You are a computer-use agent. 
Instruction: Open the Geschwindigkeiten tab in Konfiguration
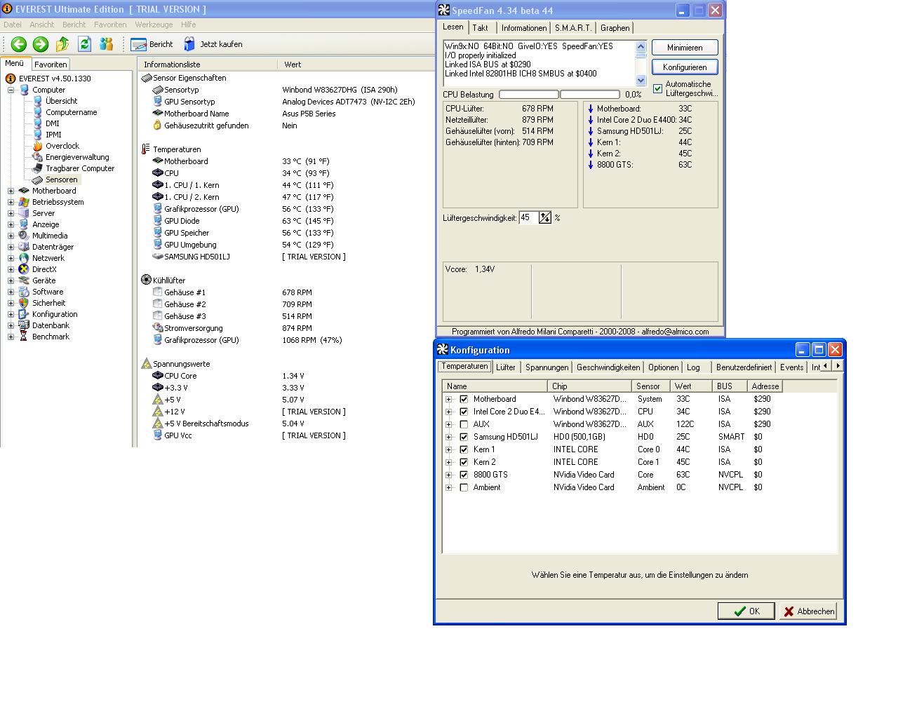pos(608,367)
